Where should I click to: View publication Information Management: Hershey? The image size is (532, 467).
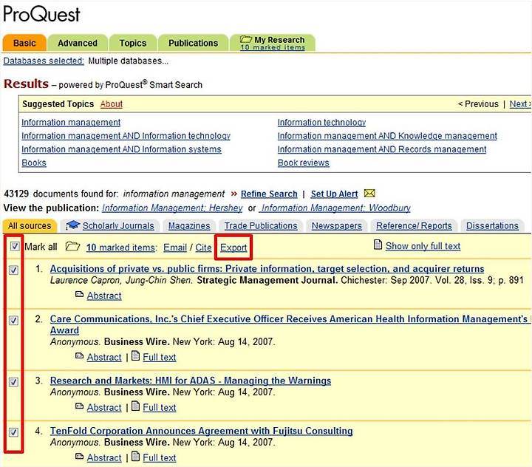pos(172,208)
